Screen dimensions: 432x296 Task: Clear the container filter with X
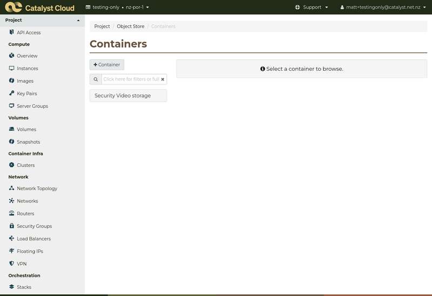[x=163, y=79]
